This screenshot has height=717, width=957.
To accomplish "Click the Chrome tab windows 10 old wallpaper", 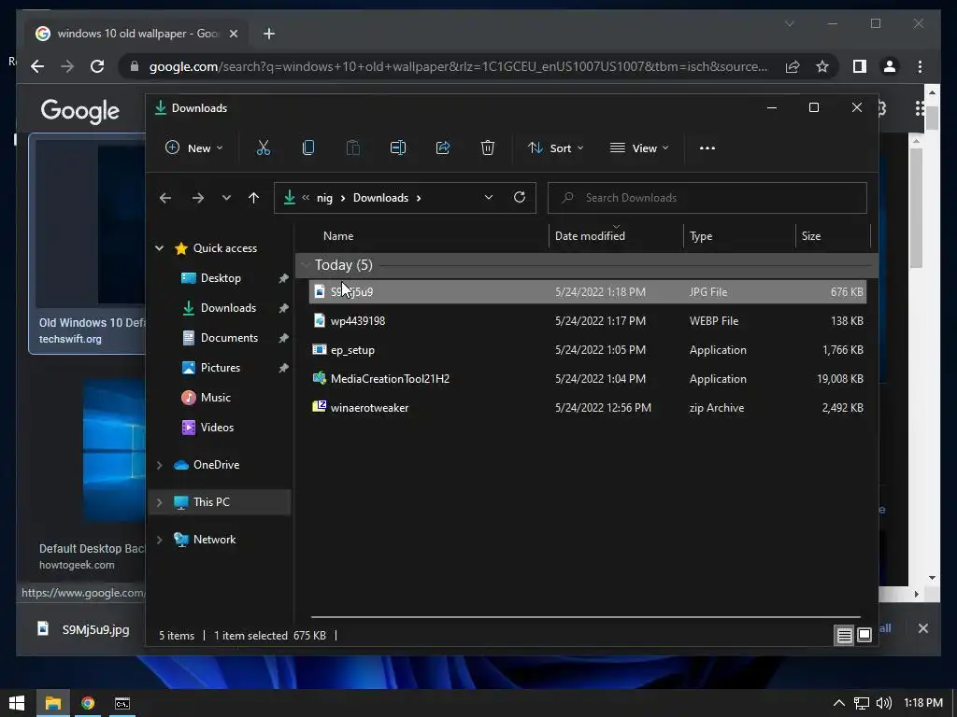I will (x=137, y=34).
